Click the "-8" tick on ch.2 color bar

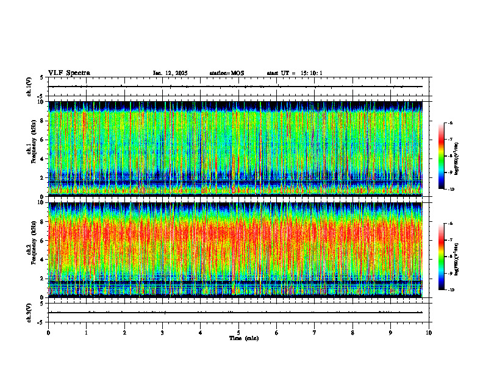(x=450, y=257)
